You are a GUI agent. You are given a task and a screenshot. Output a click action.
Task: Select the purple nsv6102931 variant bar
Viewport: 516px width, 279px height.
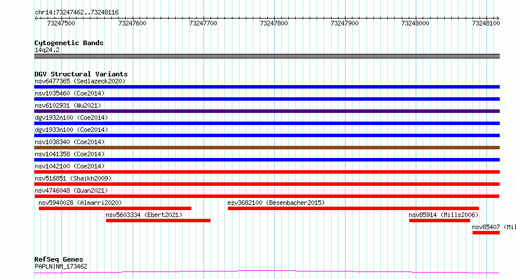267,111
